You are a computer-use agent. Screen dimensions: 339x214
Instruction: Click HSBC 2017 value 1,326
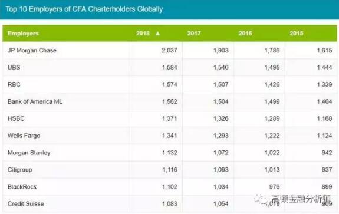[x=221, y=118]
